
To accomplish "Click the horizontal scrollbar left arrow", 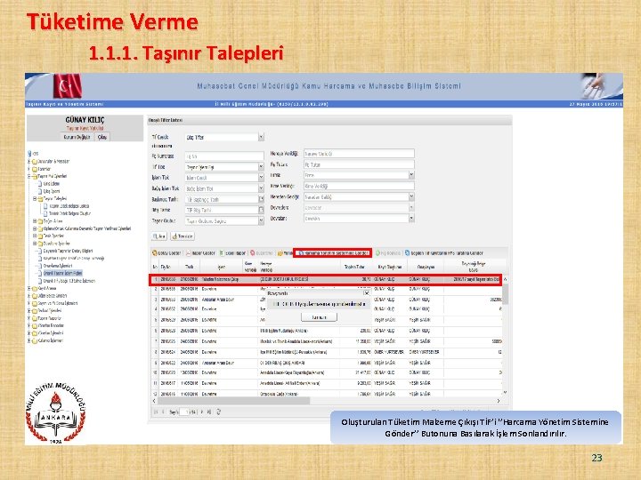I will pyautogui.click(x=154, y=401).
